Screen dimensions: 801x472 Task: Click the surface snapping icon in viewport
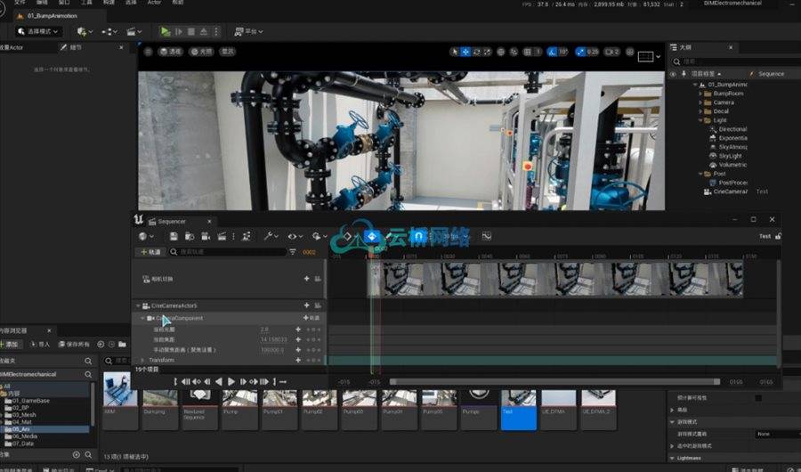[x=514, y=52]
